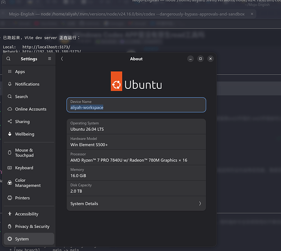Click the Mouse & Touchpad mouse icon
Screen dimensions: 281x251
click(10, 153)
